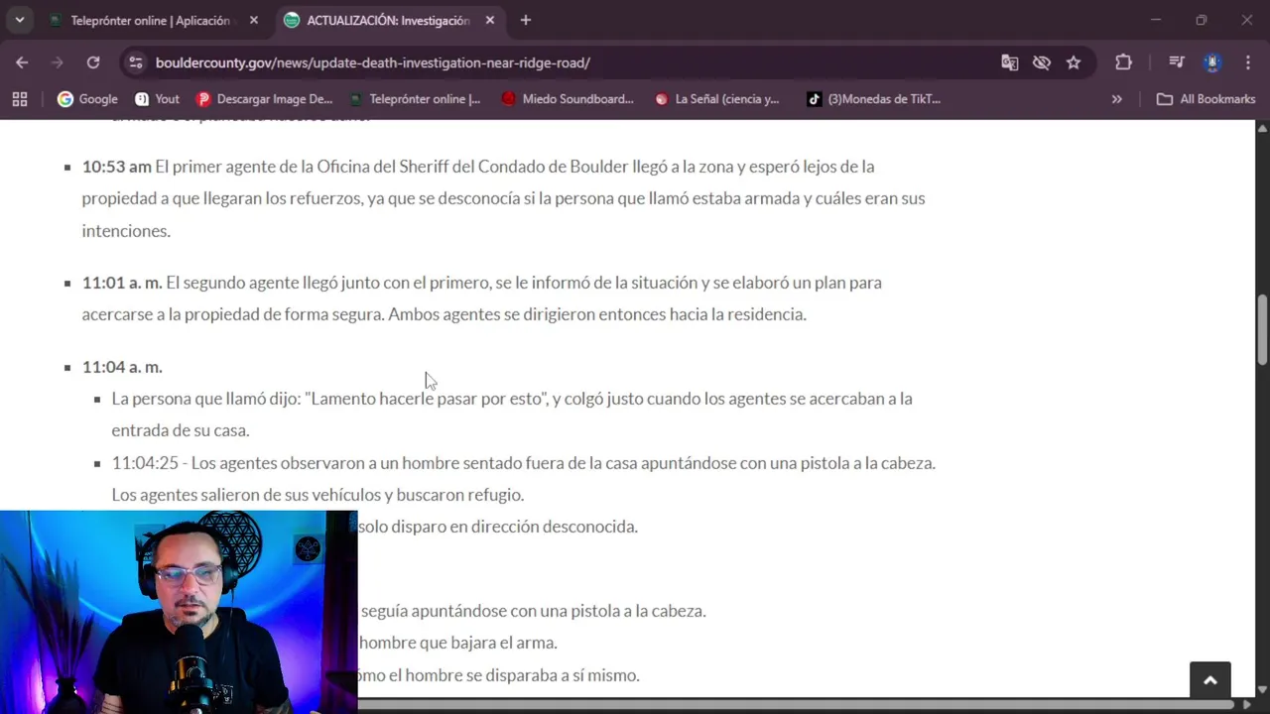Open the Teleprónter online bookmark
This screenshot has width=1270, height=714.
415,99
